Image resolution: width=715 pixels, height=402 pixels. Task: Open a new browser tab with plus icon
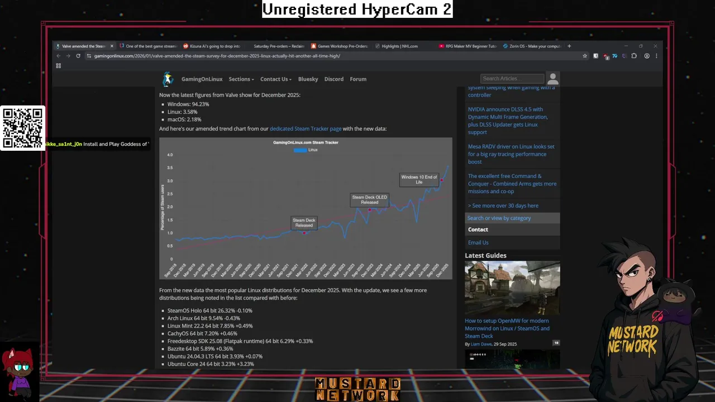coord(569,46)
